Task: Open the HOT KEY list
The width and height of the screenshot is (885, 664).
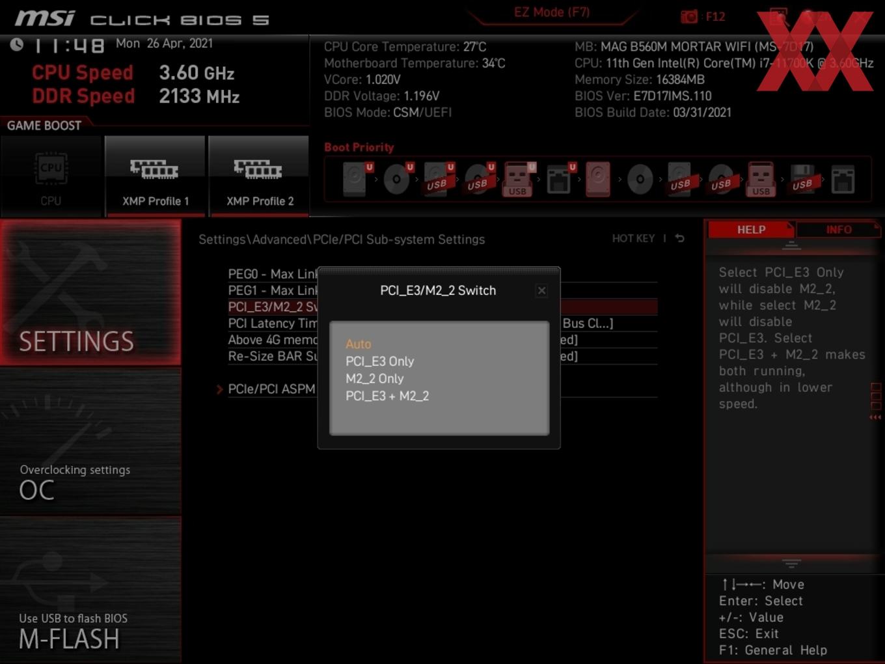Action: (633, 238)
